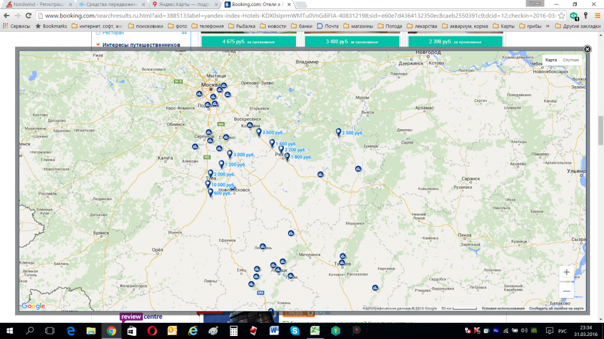Collapse Интересы путешественников section

(x=98, y=45)
